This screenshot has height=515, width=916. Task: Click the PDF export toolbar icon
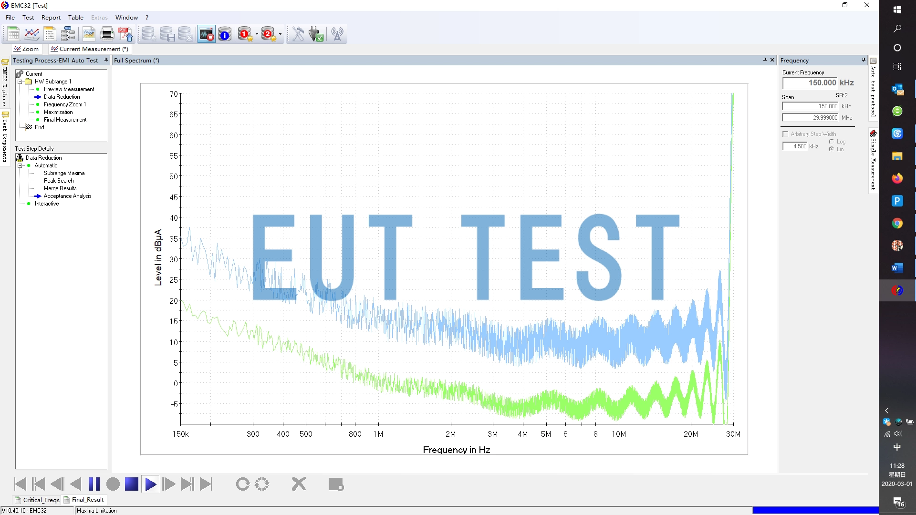[x=125, y=34]
